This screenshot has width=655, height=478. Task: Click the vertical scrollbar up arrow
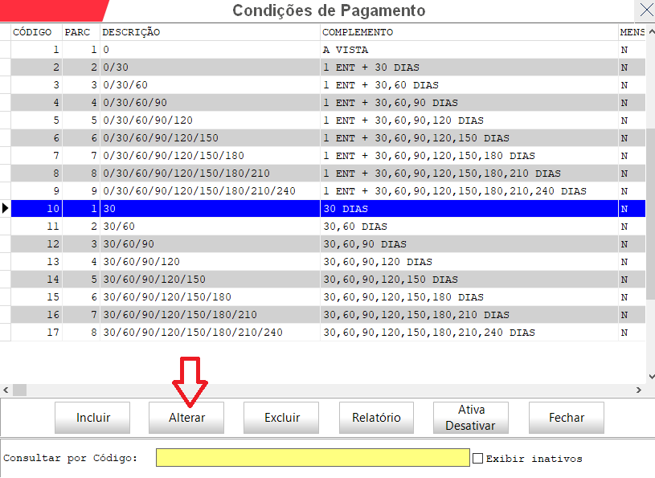pos(651,31)
